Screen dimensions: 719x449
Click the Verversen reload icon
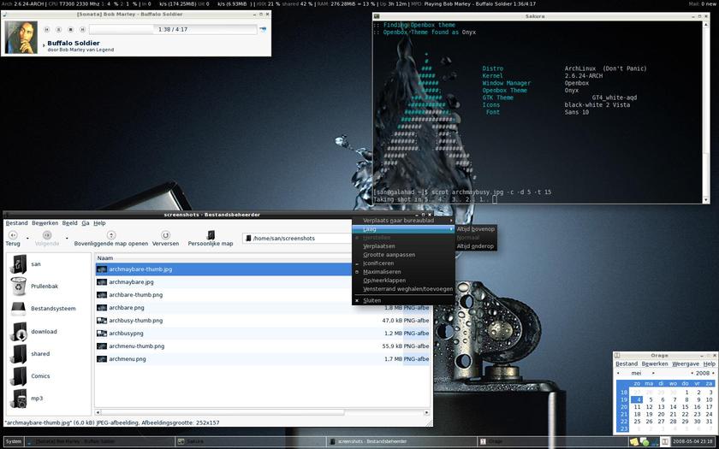click(x=165, y=235)
